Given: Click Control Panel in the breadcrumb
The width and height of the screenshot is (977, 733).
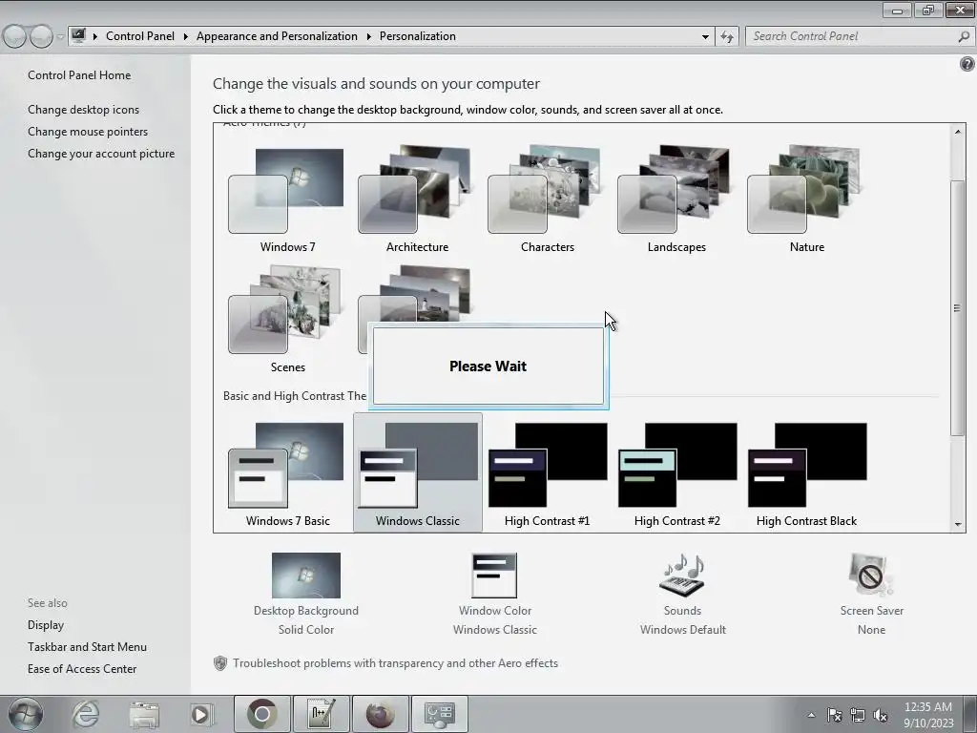Looking at the screenshot, I should (140, 36).
